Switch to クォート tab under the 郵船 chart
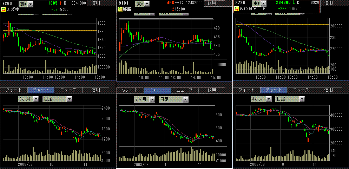Screen dimensions: 349x169 pyautogui.click(x=130, y=90)
